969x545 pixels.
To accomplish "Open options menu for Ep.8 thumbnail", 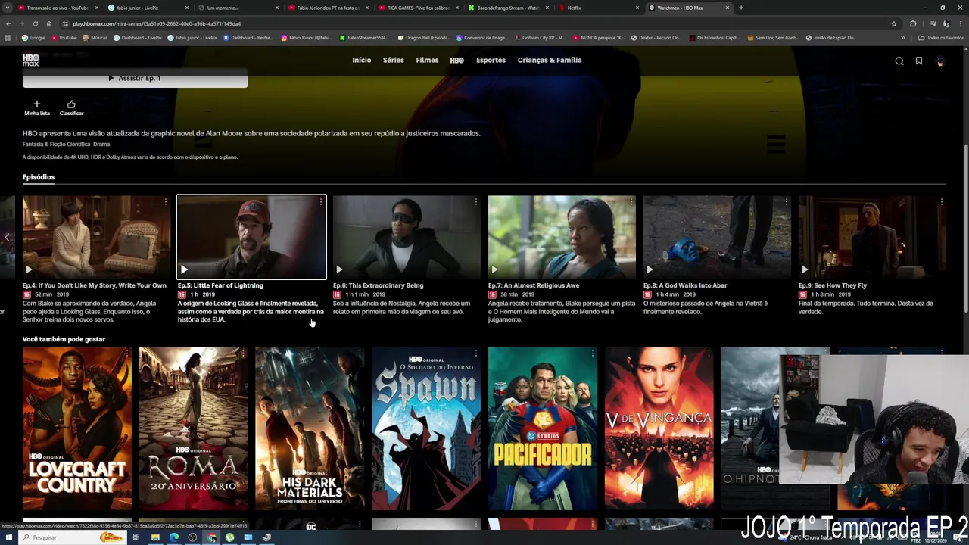I will tap(787, 202).
